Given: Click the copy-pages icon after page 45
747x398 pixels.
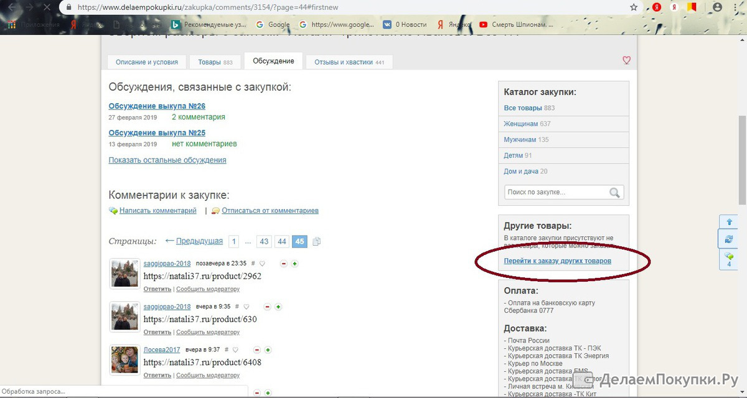Looking at the screenshot, I should [x=317, y=241].
